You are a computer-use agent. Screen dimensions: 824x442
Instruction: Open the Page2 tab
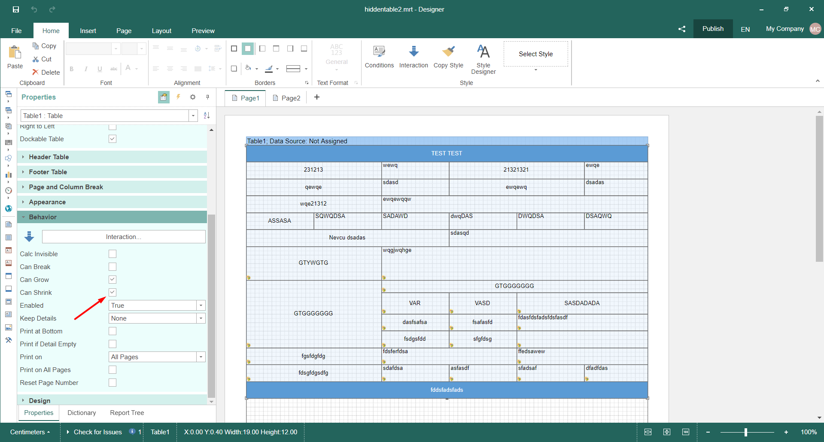(x=286, y=98)
